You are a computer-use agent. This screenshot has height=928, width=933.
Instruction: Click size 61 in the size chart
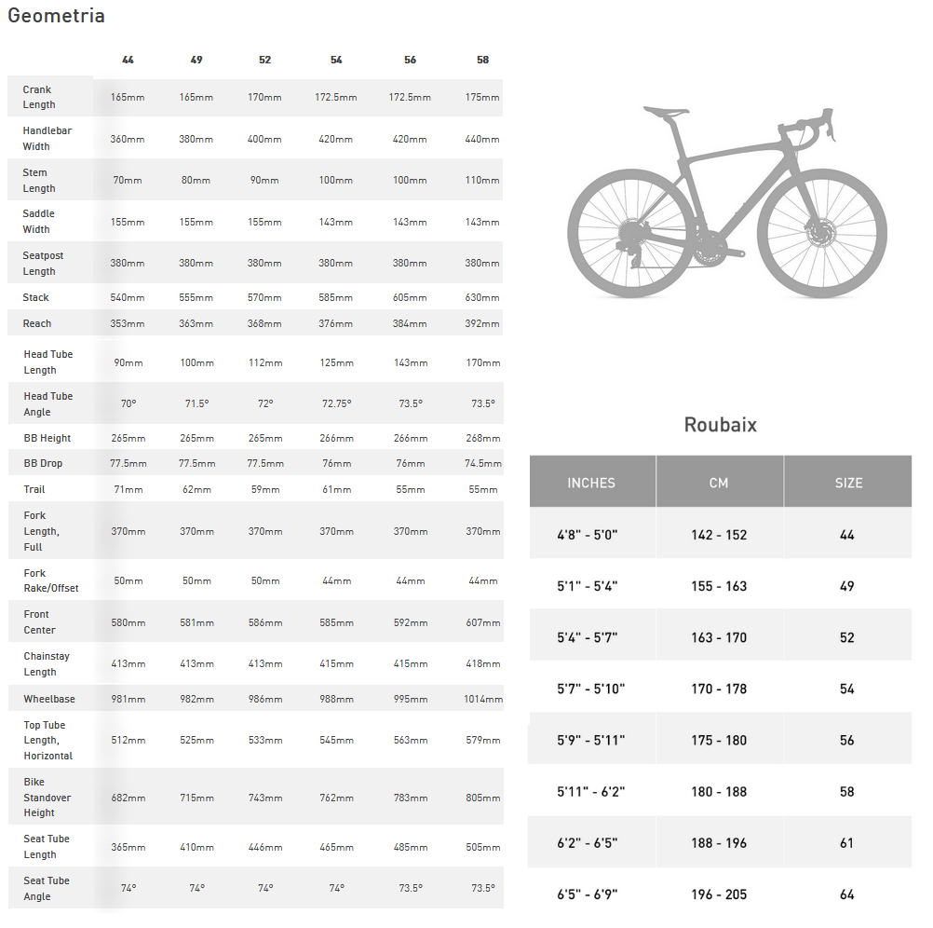tap(846, 843)
